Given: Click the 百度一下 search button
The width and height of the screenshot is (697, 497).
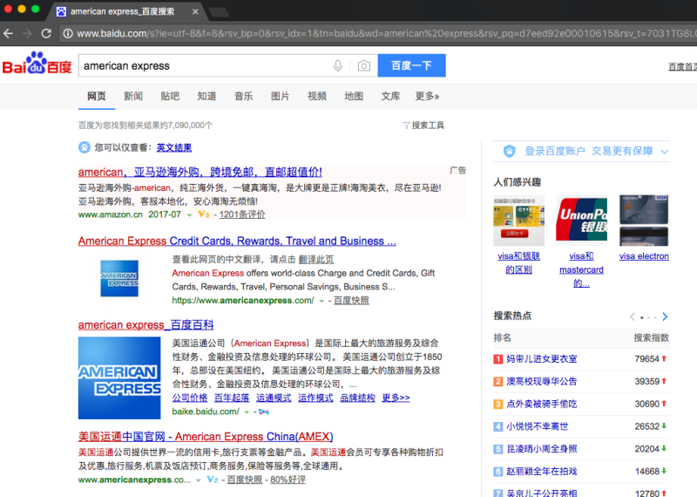Looking at the screenshot, I should (x=411, y=66).
